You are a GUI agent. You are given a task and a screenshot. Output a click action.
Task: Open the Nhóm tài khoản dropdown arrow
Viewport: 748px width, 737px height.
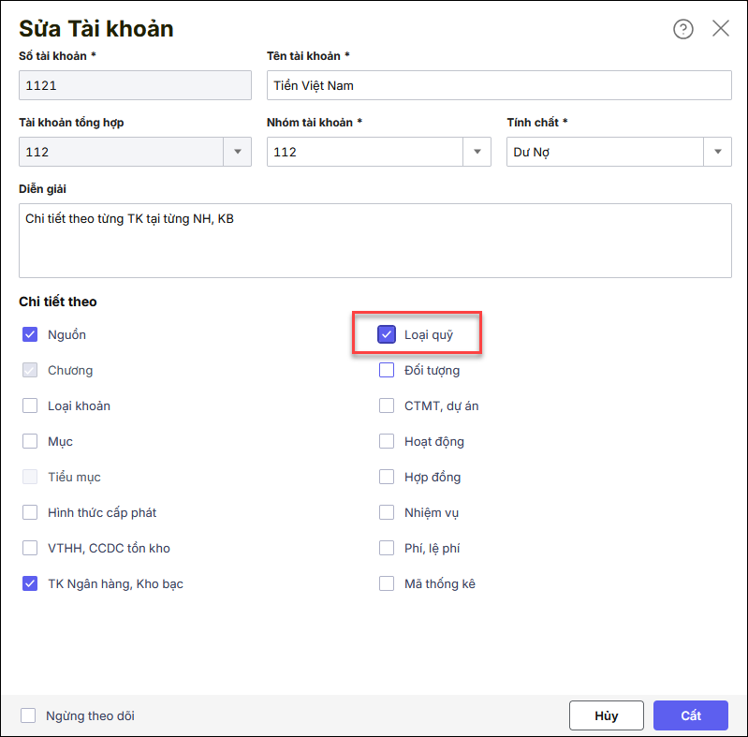[477, 152]
